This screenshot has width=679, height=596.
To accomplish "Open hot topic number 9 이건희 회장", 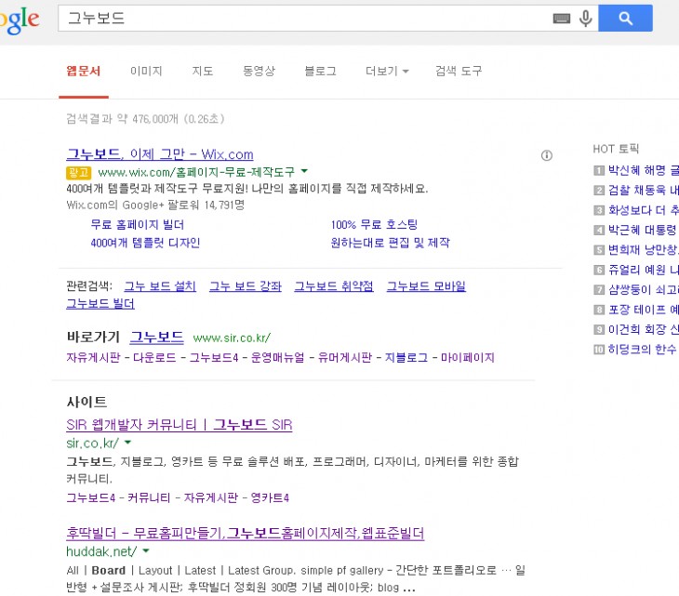I will point(643,329).
